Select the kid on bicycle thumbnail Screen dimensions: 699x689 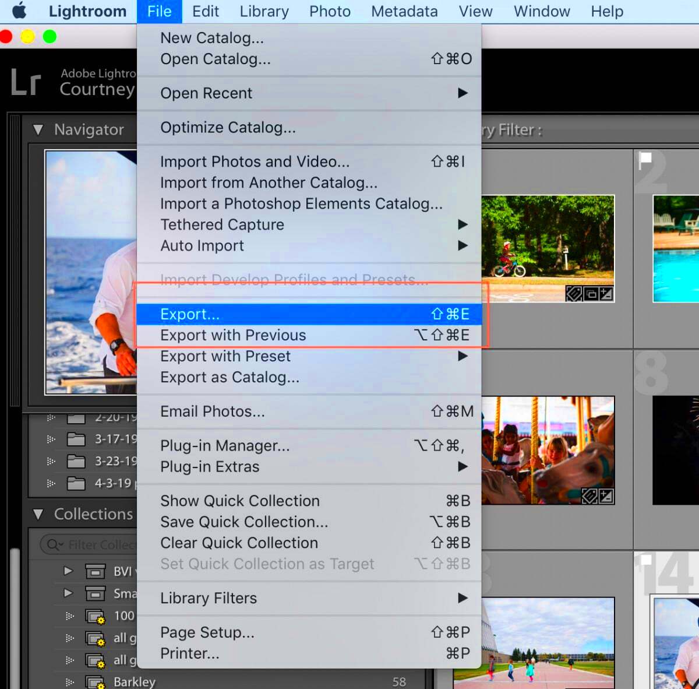click(x=548, y=248)
